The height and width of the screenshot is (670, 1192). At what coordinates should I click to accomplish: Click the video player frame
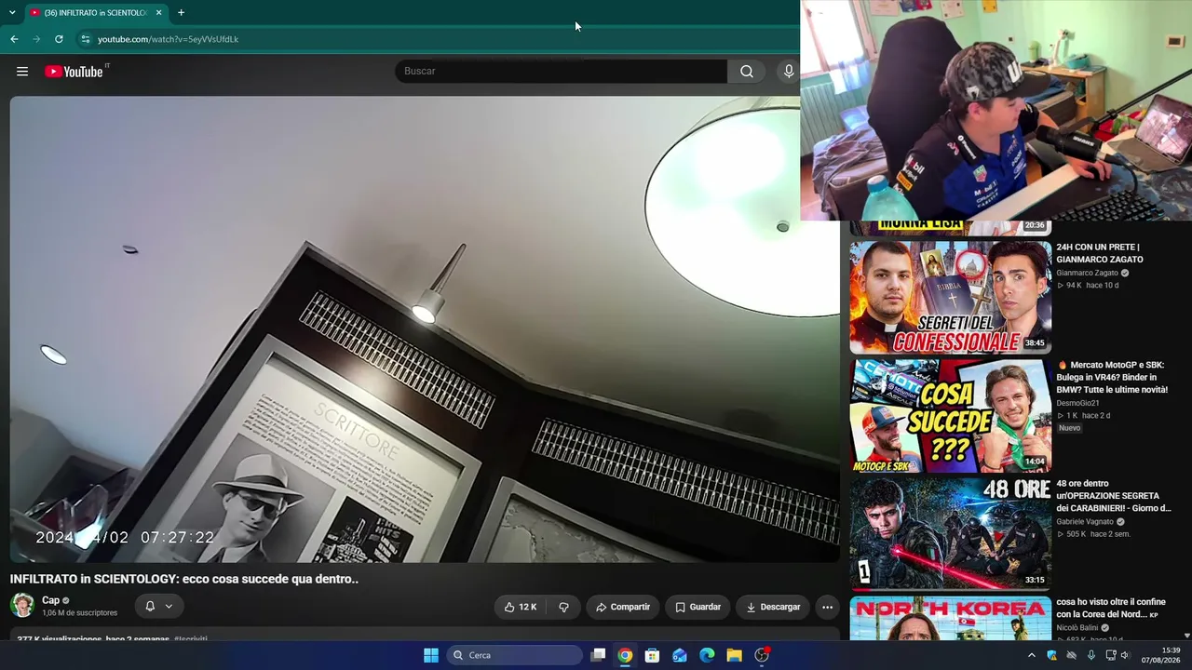[x=425, y=329]
